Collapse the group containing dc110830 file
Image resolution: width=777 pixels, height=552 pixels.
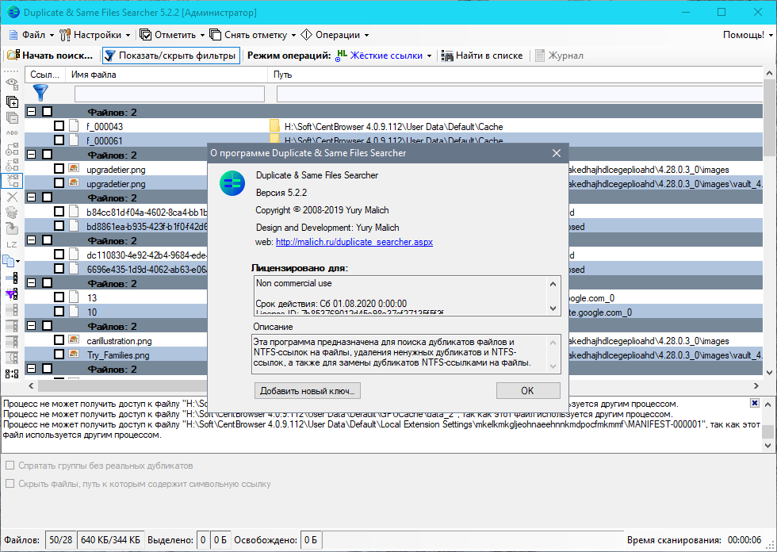(31, 240)
